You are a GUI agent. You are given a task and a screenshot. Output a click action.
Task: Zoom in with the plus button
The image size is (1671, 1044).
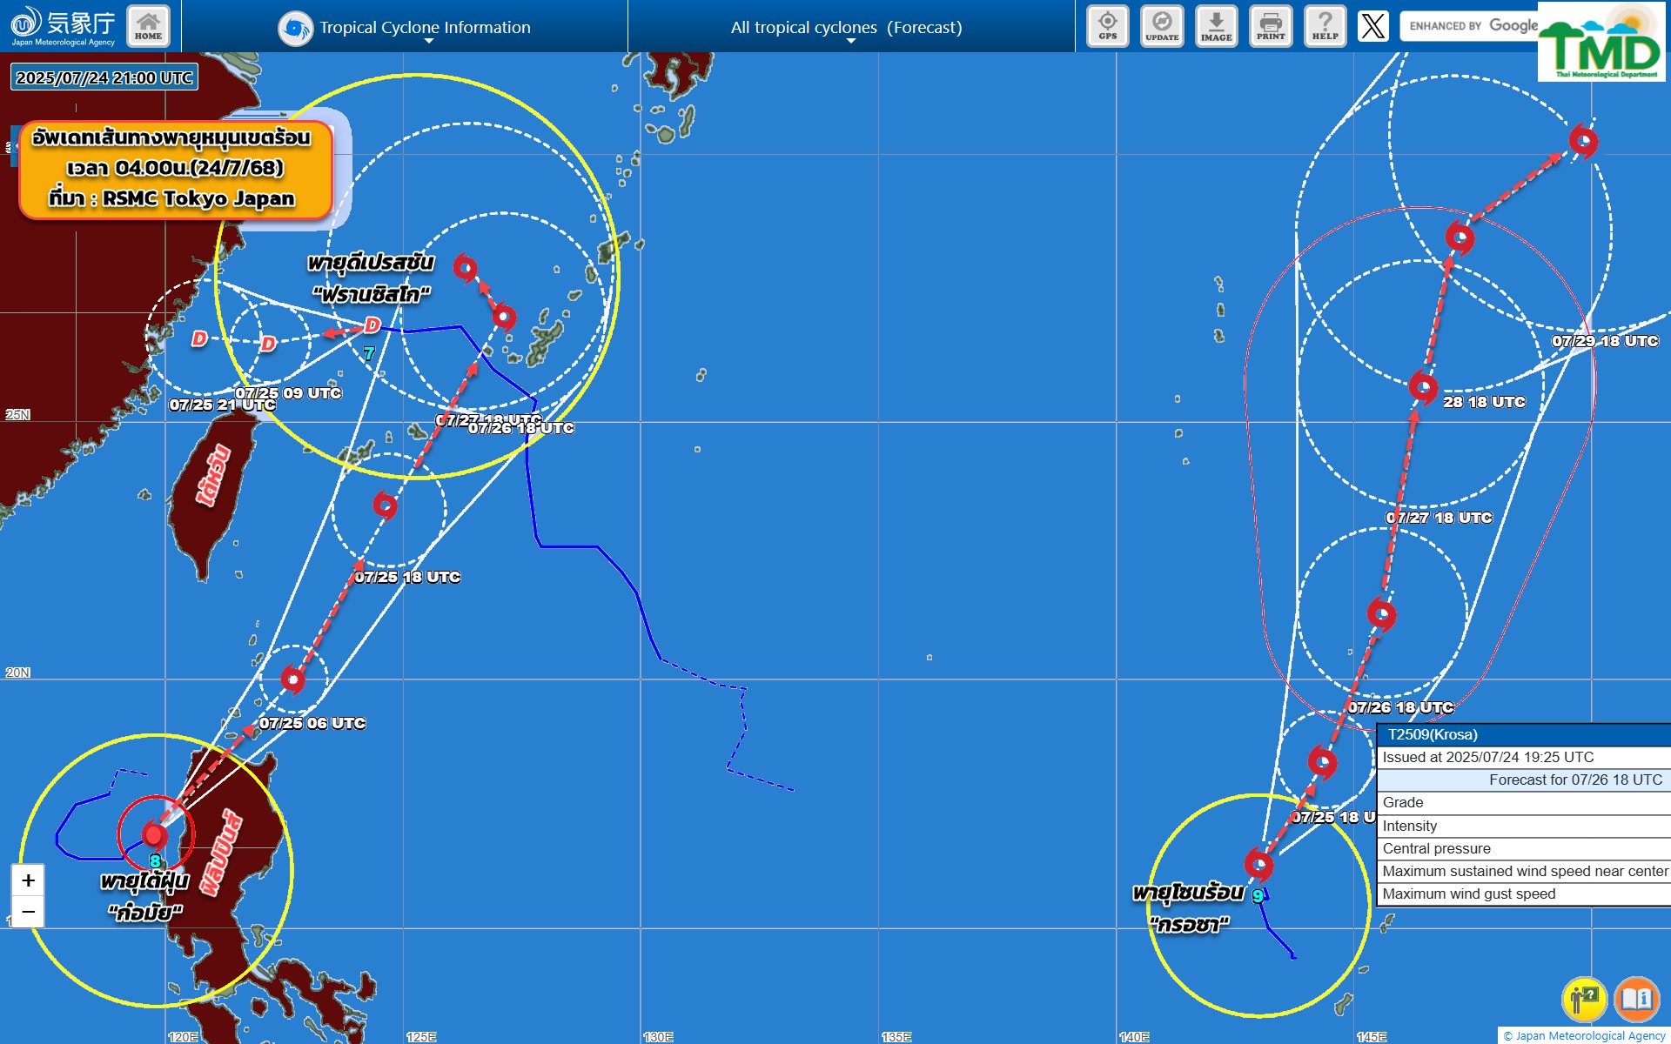pyautogui.click(x=28, y=880)
